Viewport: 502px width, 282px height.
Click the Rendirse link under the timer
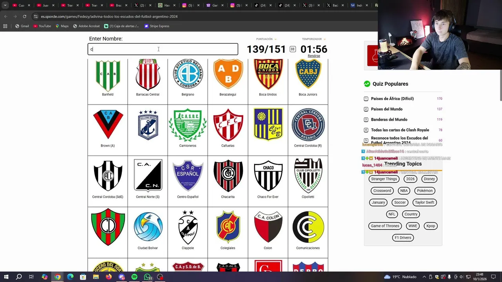pyautogui.click(x=314, y=56)
